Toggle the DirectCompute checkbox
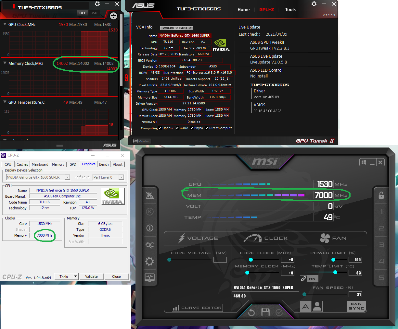Viewport: 398px width, 329px height. pyautogui.click(x=207, y=128)
